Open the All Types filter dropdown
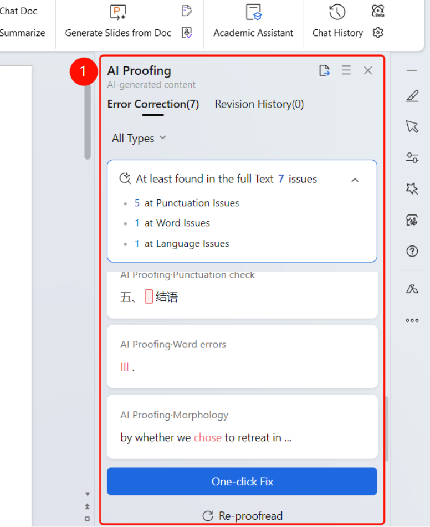Screen dimensions: 430x527 point(139,139)
